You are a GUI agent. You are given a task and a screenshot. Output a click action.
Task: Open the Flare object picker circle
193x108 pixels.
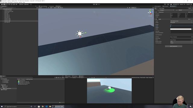click(192, 40)
